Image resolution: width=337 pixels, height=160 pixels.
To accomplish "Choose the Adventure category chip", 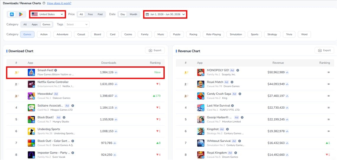I will pyautogui.click(x=63, y=34).
